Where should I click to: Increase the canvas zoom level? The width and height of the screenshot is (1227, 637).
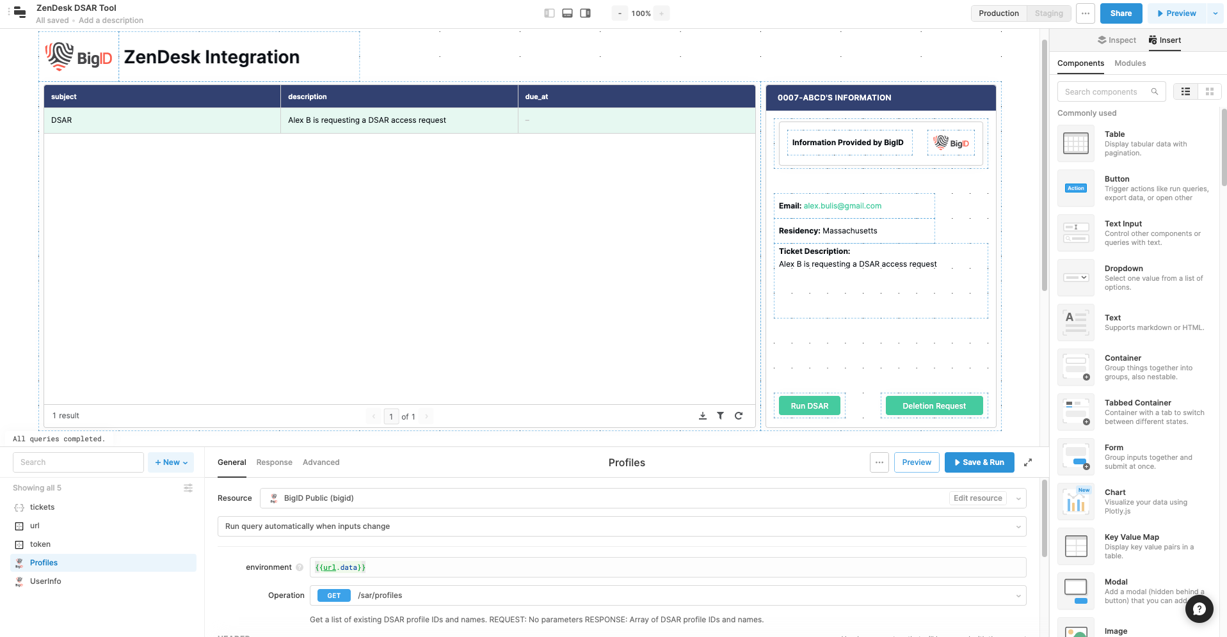tap(661, 13)
